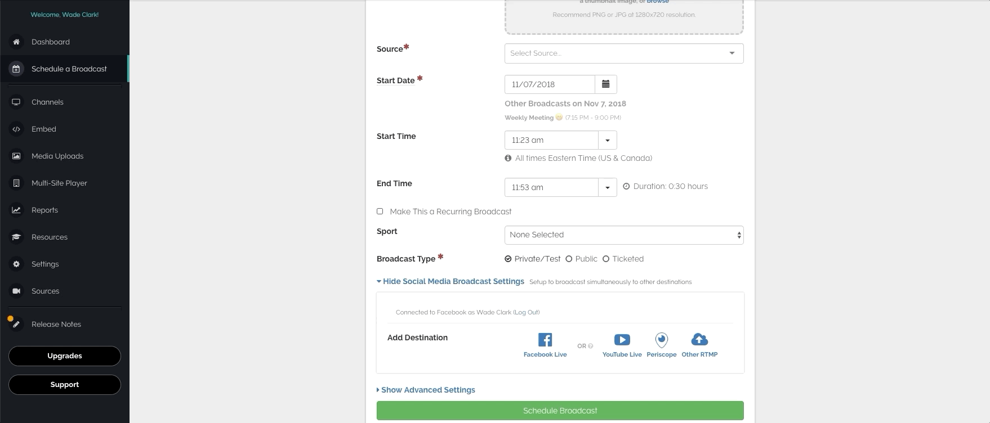Click the Reports chart icon in sidebar
990x423 pixels.
tap(16, 210)
